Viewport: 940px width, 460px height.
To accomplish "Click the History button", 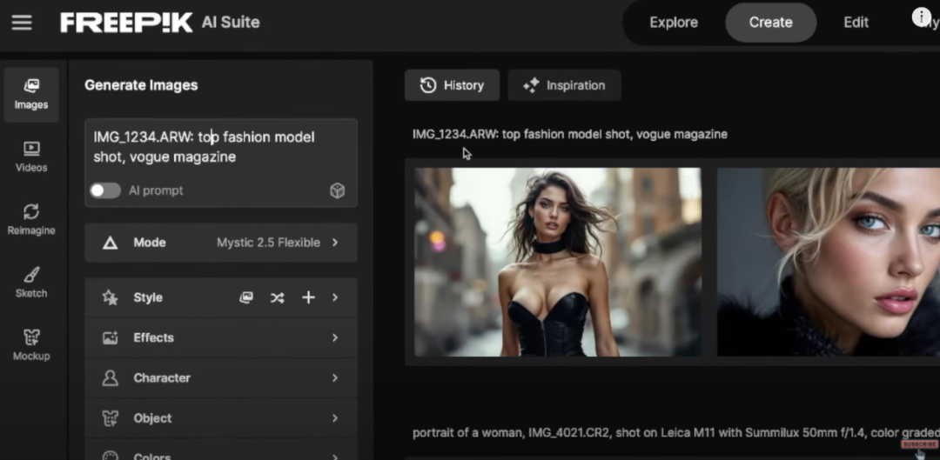I will click(452, 85).
